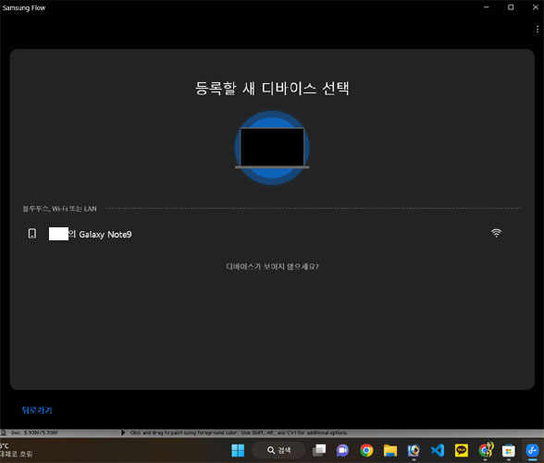Open Visual Studio Code from the taskbar

[438, 451]
